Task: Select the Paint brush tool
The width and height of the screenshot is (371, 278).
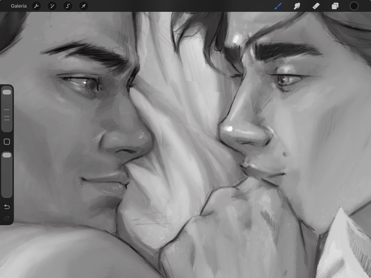Action: pyautogui.click(x=278, y=6)
